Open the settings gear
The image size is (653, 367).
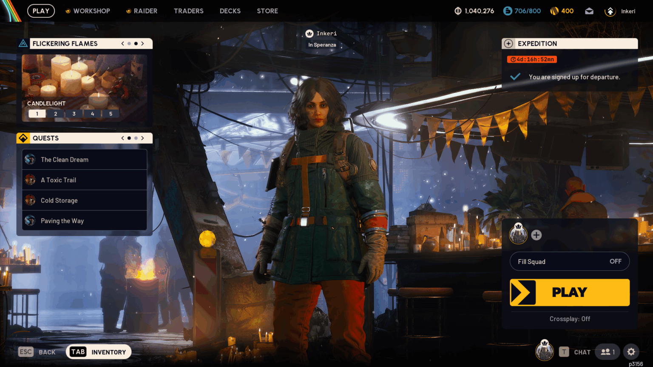(x=631, y=352)
